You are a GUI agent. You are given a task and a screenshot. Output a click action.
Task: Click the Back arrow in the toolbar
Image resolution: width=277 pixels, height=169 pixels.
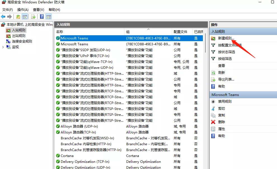pyautogui.click(x=3, y=17)
